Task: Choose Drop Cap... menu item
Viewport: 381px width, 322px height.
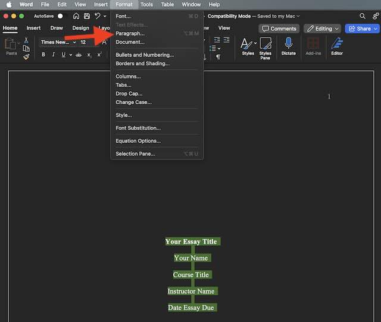Action: (x=157, y=93)
